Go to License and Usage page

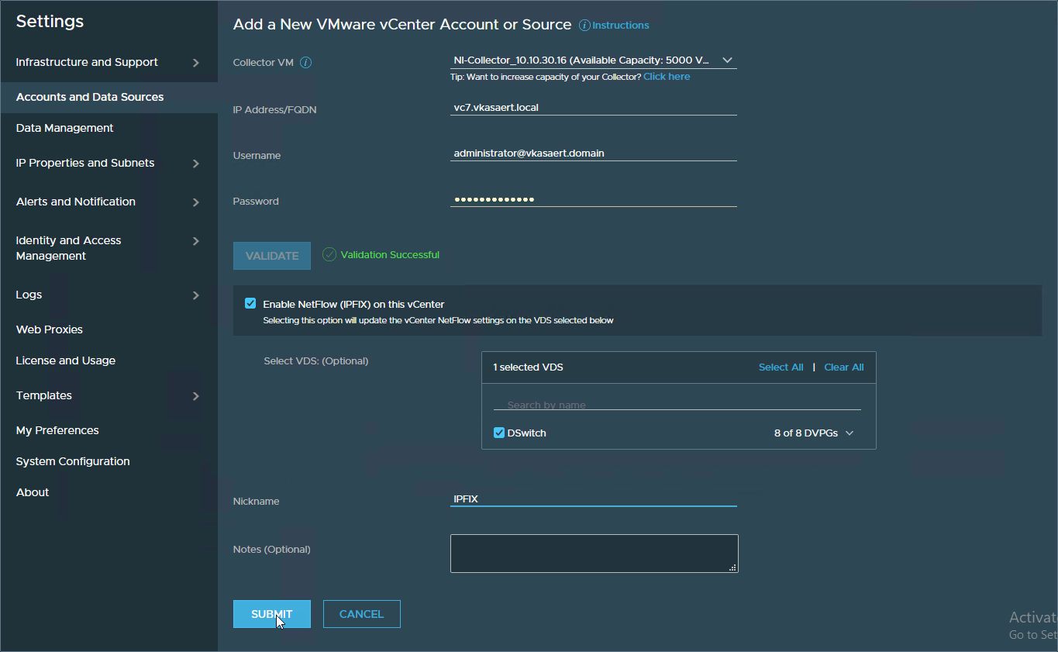66,360
